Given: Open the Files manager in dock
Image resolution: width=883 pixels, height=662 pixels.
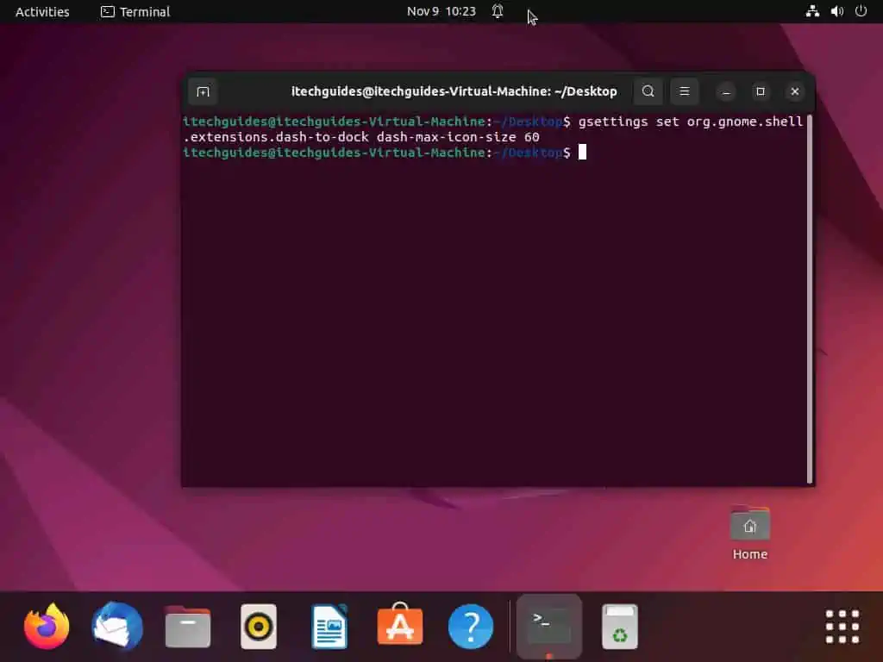Looking at the screenshot, I should pyautogui.click(x=188, y=627).
